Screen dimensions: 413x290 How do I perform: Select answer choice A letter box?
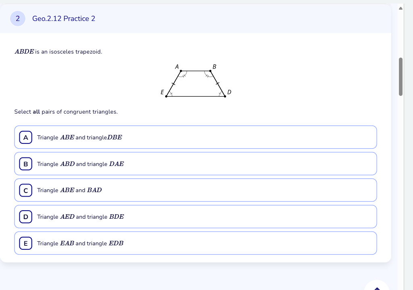coord(25,137)
